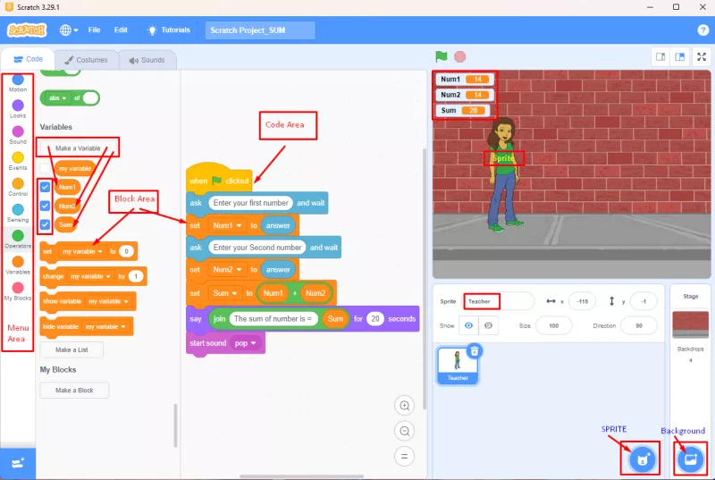
Task: Click the red stop button
Action: coord(460,56)
